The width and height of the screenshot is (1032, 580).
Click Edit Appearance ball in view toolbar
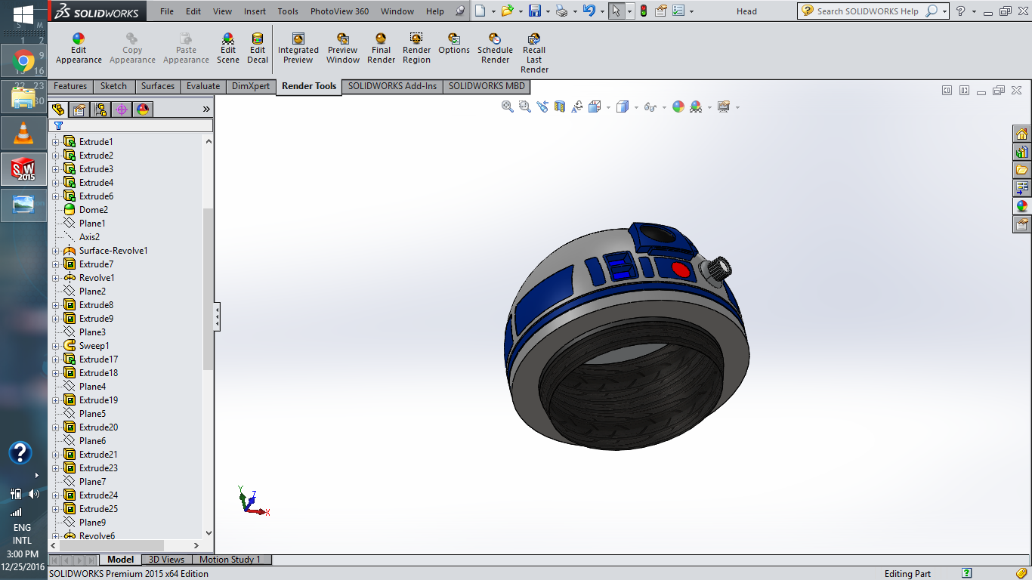coord(678,107)
